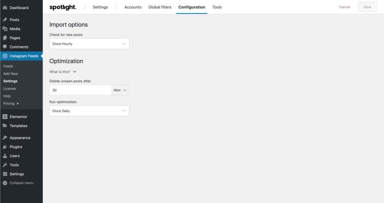Open the Pages menu item

pos(21,38)
